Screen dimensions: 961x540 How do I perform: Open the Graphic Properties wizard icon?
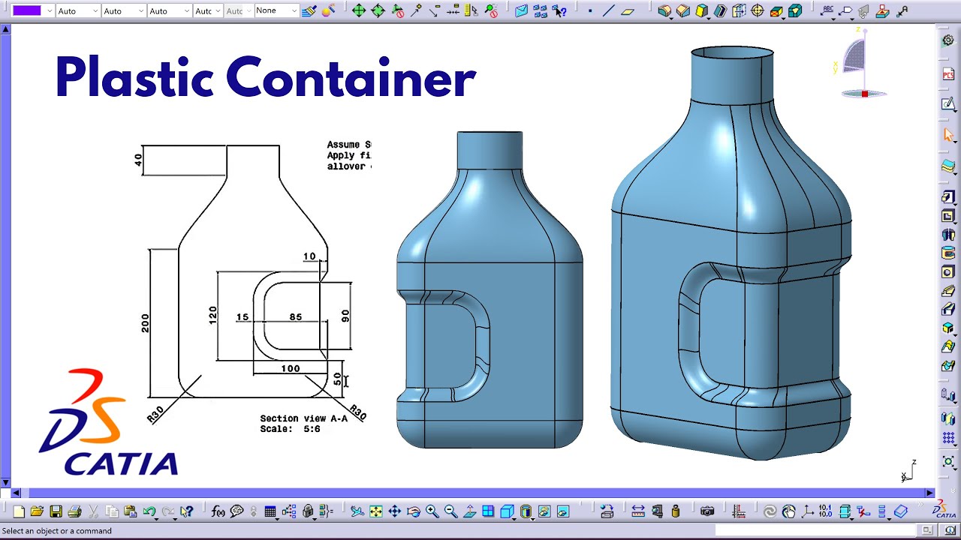tap(328, 11)
